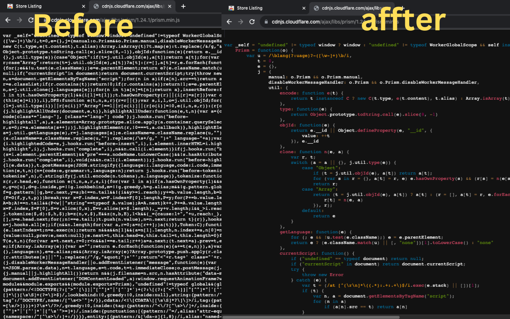Close the cdnjs tab in the Before window
Viewport: 510px width, 319px height.
pos(169,6)
